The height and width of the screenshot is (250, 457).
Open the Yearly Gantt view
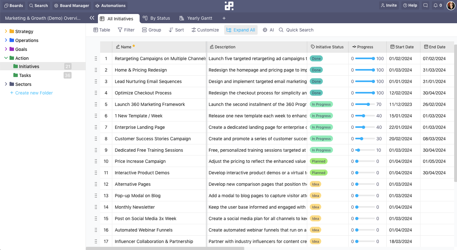click(x=196, y=18)
